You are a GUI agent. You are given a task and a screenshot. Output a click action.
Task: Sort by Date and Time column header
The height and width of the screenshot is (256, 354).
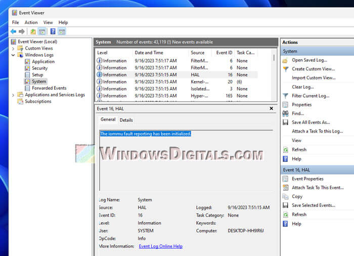coord(160,53)
